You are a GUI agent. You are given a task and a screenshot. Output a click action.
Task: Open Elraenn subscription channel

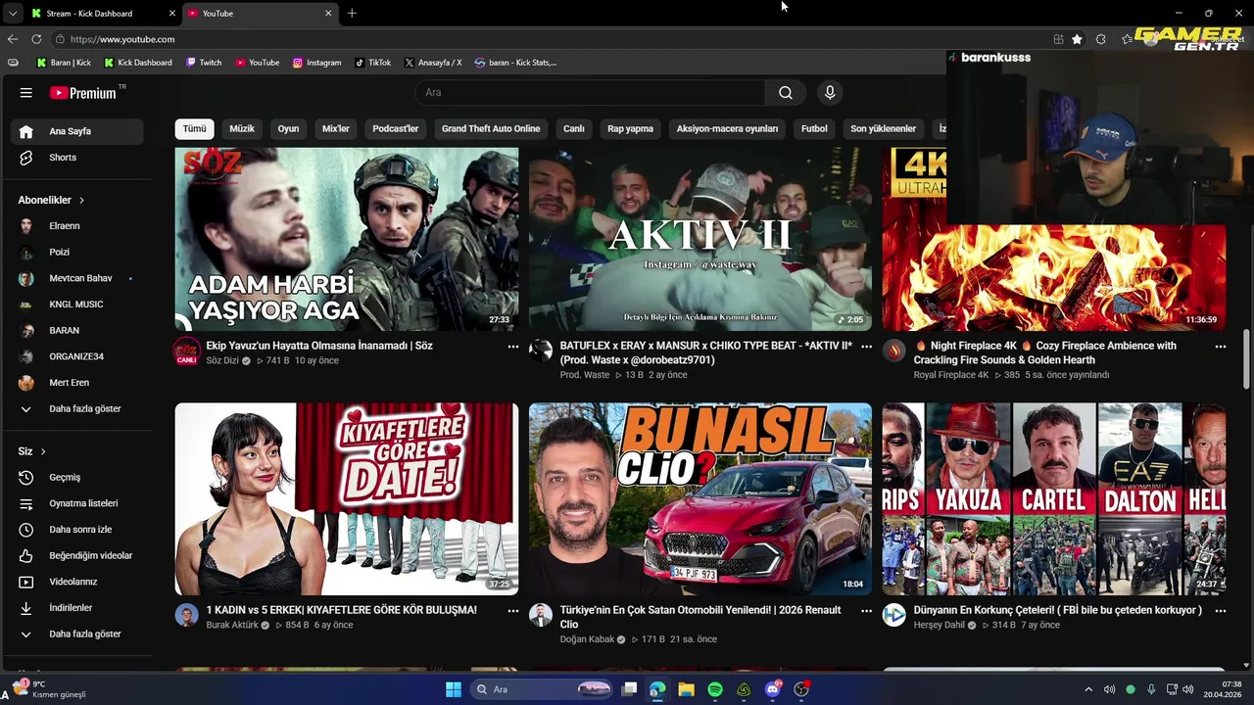coord(77,226)
